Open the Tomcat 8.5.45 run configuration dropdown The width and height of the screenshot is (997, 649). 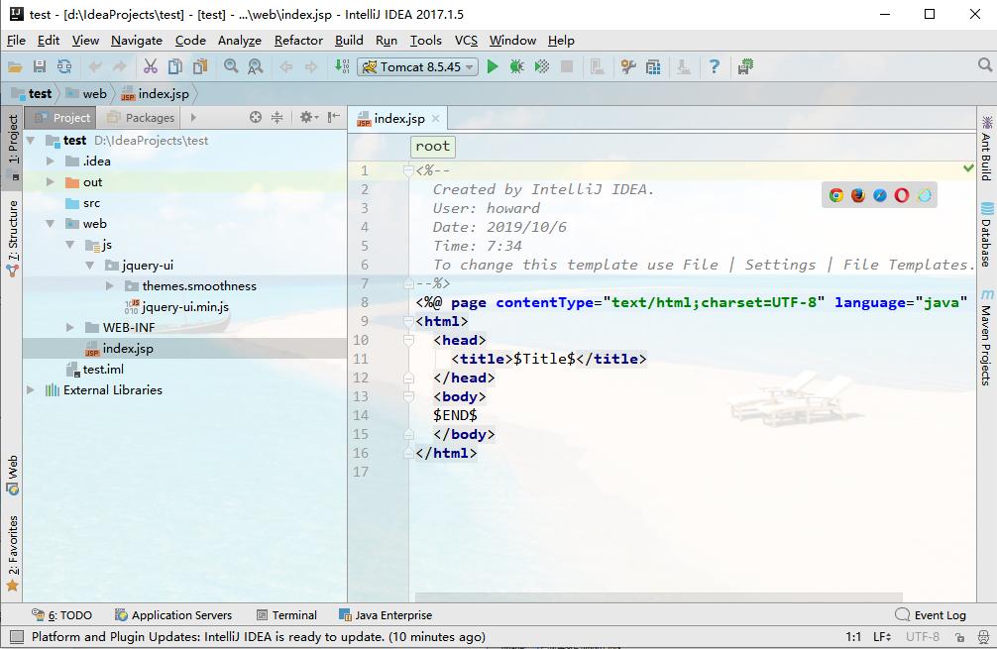[416, 68]
